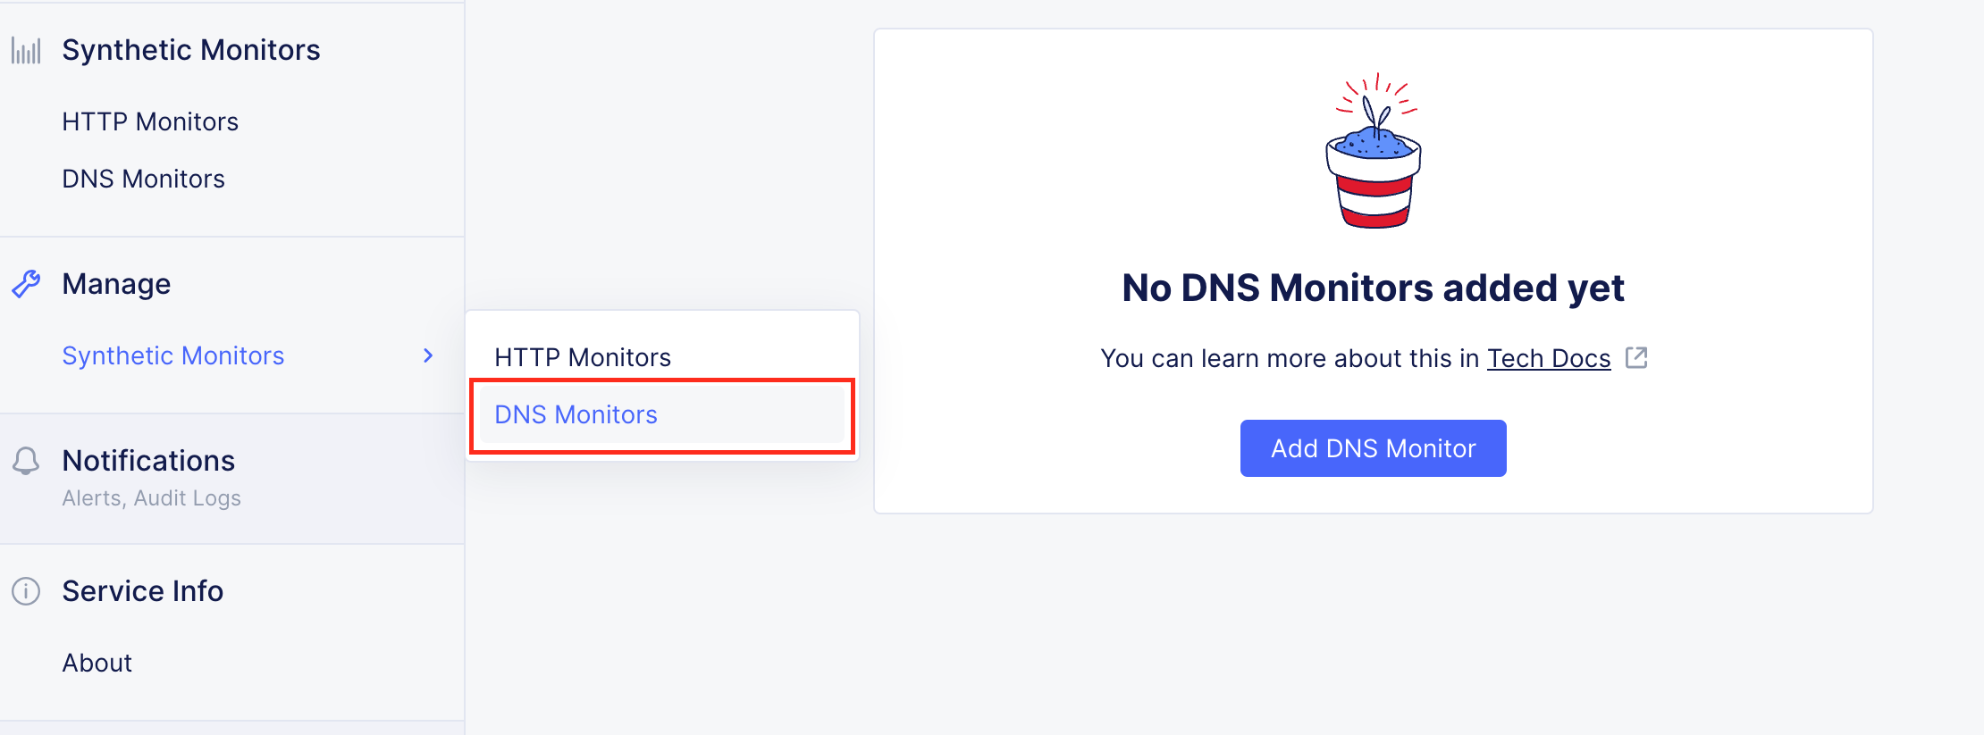Click the Notifications bell icon
The height and width of the screenshot is (735, 1984).
[26, 461]
